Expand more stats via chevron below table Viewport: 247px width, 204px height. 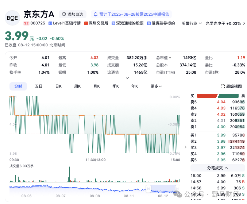[x=127, y=78]
